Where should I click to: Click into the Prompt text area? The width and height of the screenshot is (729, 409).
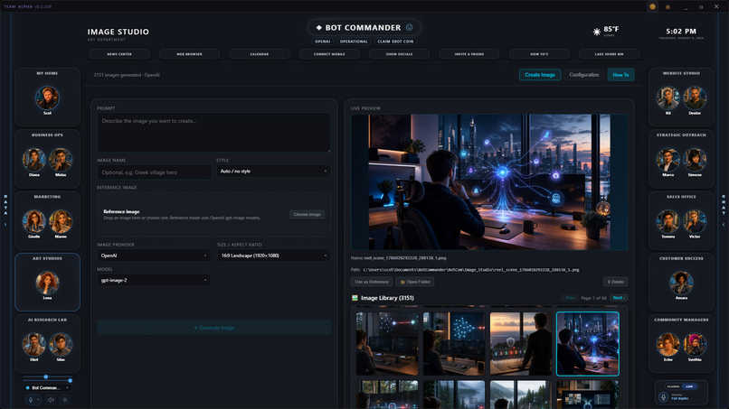pos(214,133)
